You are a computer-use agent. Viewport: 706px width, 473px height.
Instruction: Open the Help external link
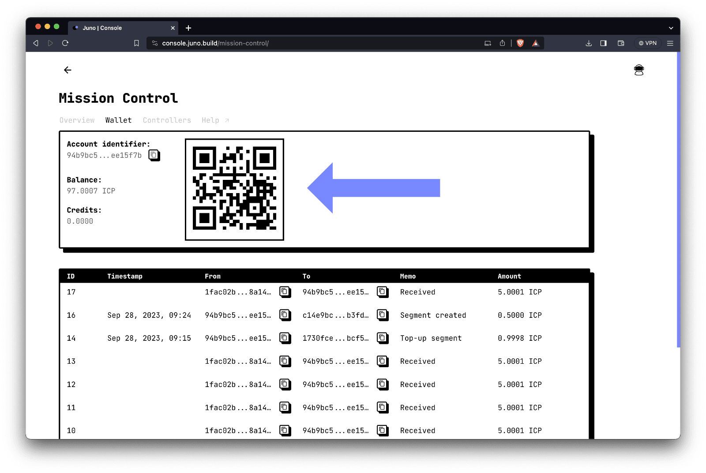coord(215,120)
